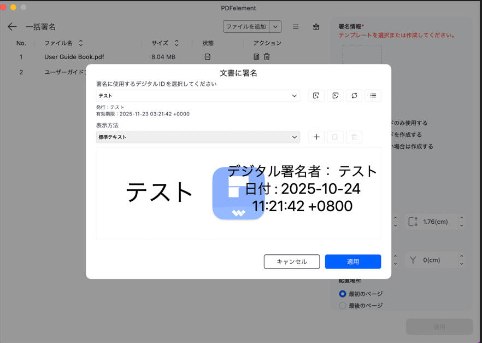Viewport: 482px width, 343px height.
Task: Select the 最後のページ radio button
Action: point(343,306)
